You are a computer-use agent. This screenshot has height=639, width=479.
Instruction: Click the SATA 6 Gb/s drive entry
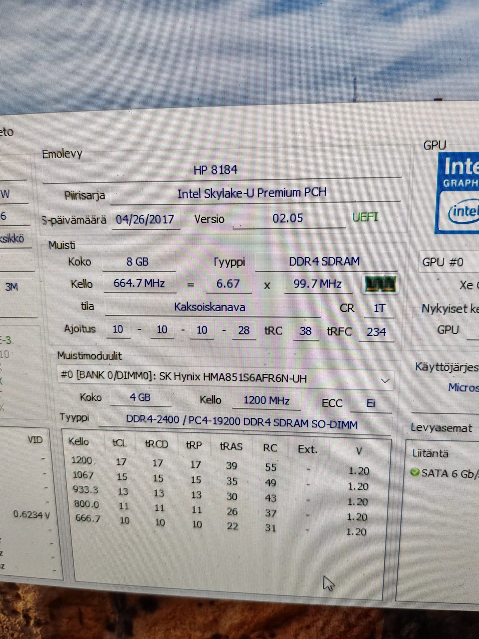point(445,473)
